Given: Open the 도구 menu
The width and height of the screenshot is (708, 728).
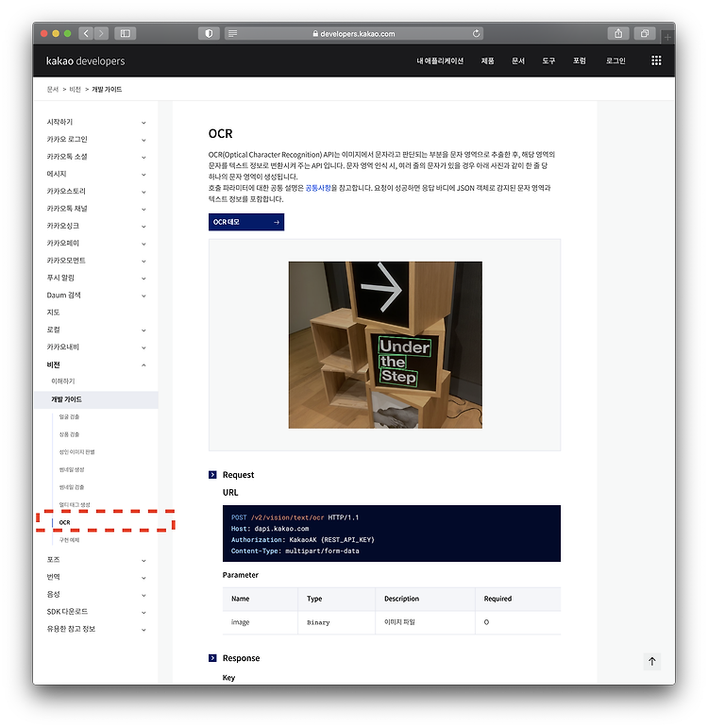Looking at the screenshot, I should pyautogui.click(x=548, y=60).
